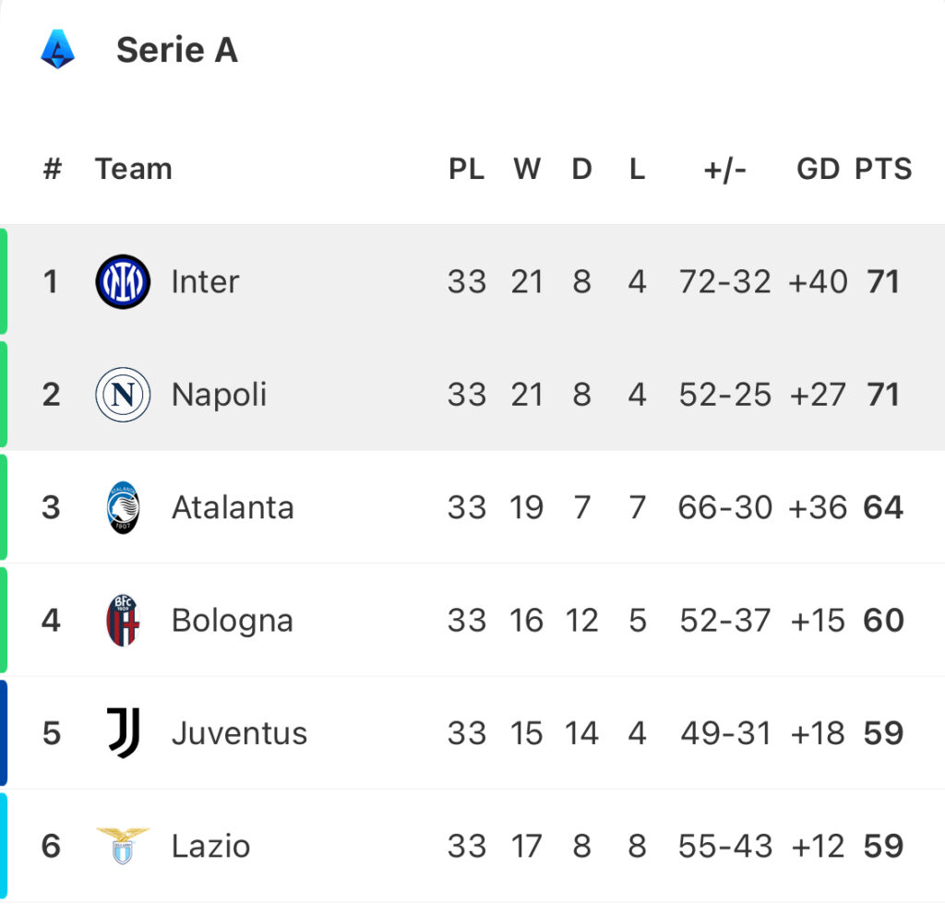Select the Napoli club crest
Viewport: 945px width, 914px height.
(x=123, y=395)
